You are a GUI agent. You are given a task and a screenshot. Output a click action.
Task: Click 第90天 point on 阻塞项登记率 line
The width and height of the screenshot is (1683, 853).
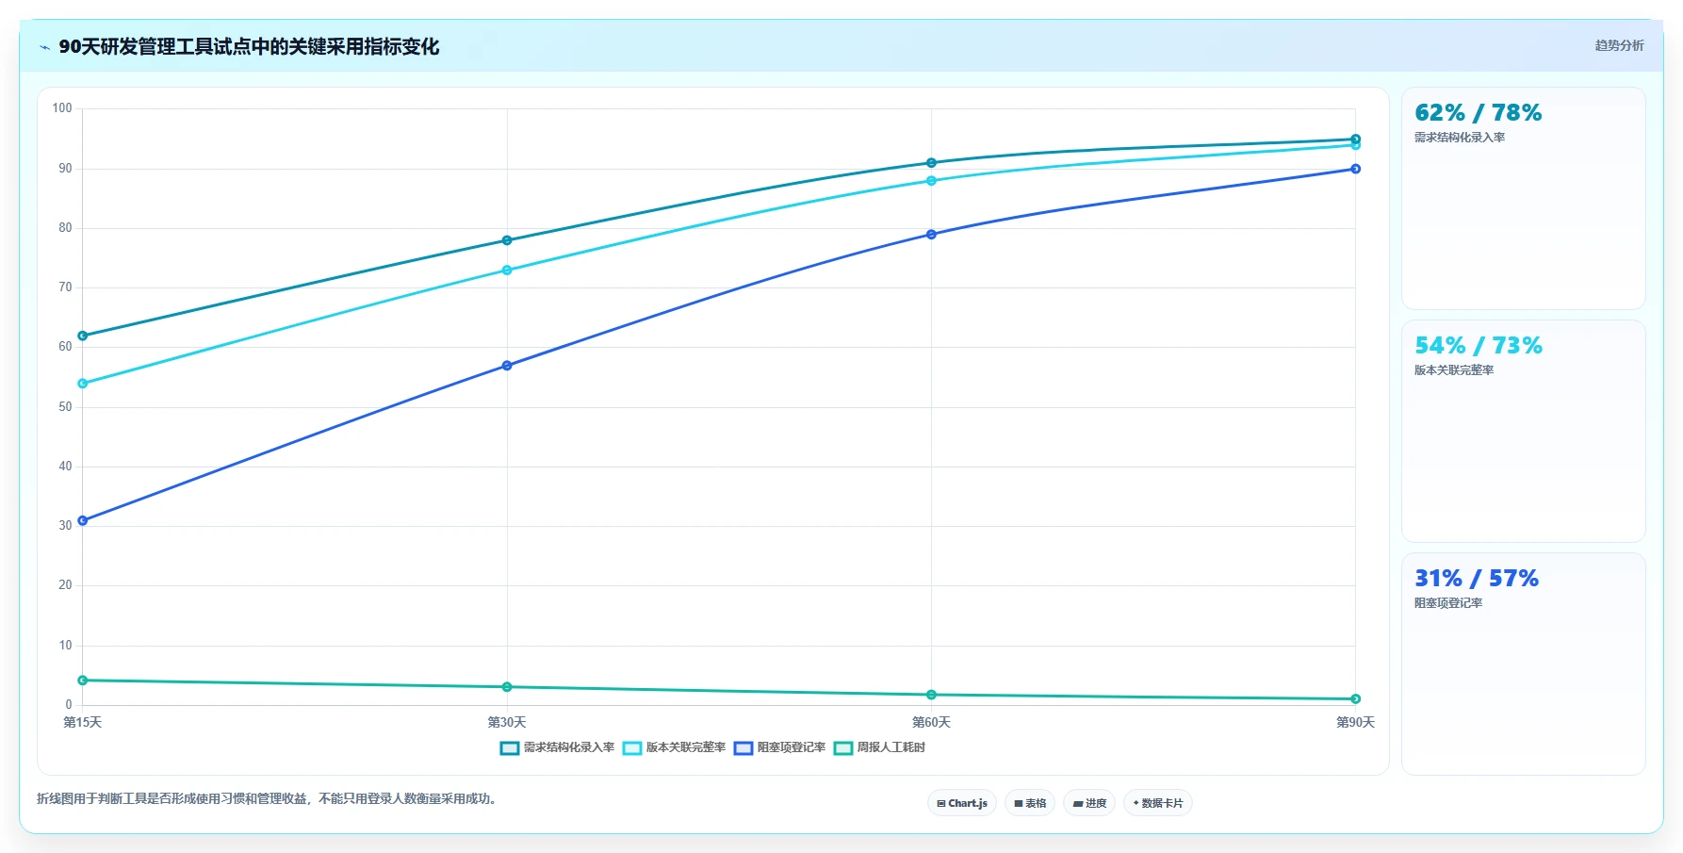1355,169
